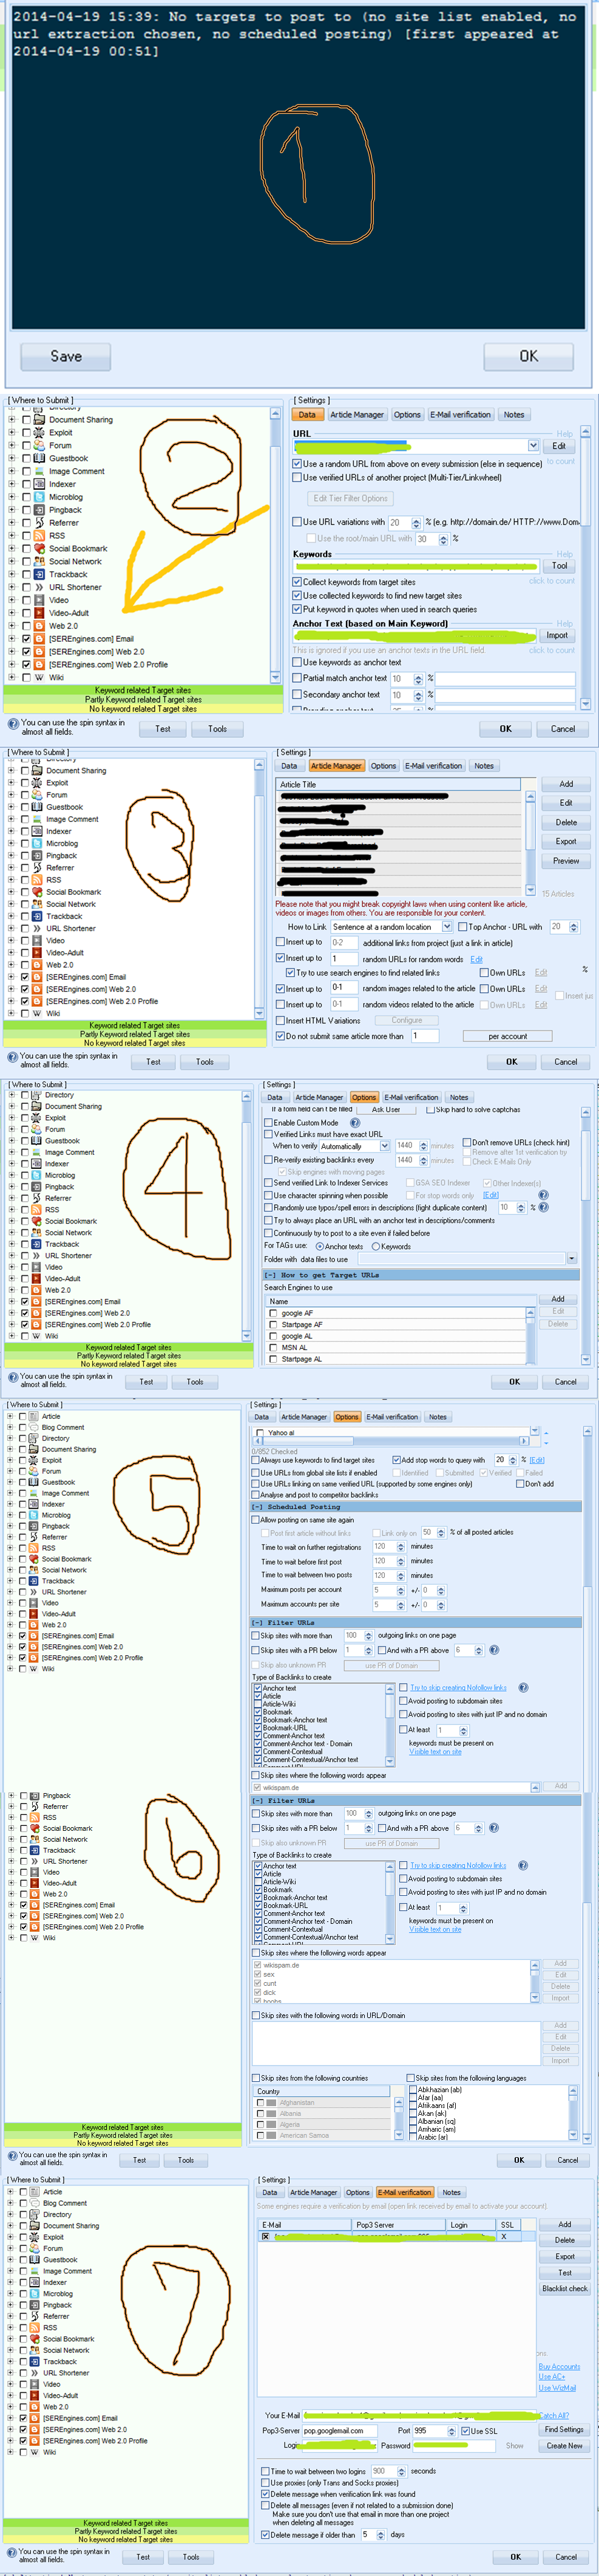Click the Port field showing 995
This screenshot has height=2576, width=599.
tap(430, 2431)
